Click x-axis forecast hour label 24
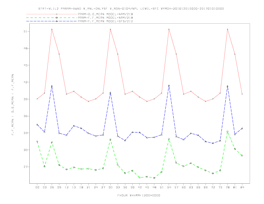This screenshot has width=264, height=204. [96, 187]
